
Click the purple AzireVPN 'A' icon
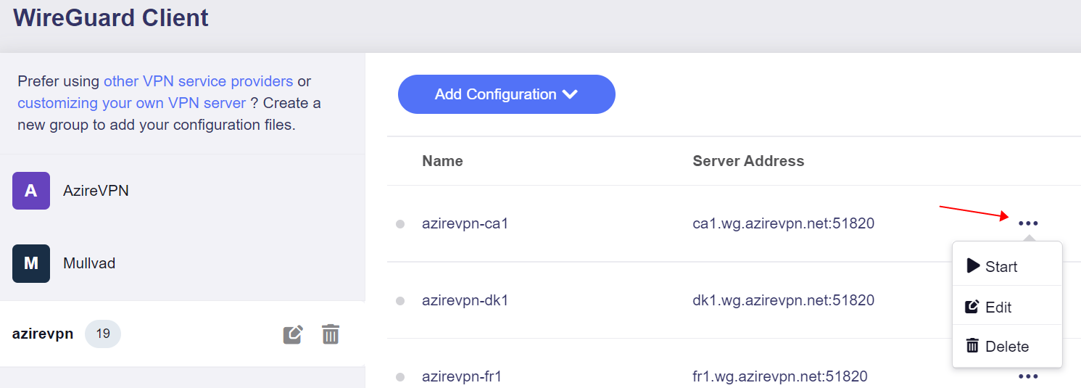tap(31, 191)
